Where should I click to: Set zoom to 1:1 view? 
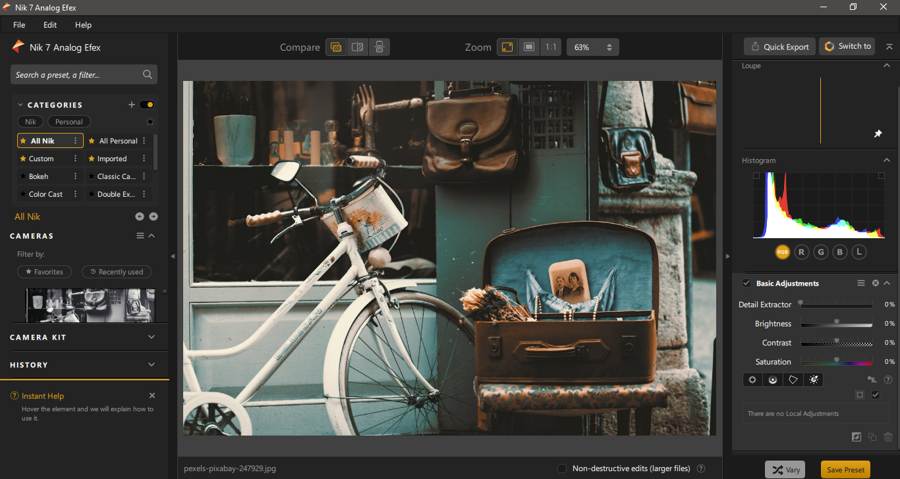(x=550, y=47)
